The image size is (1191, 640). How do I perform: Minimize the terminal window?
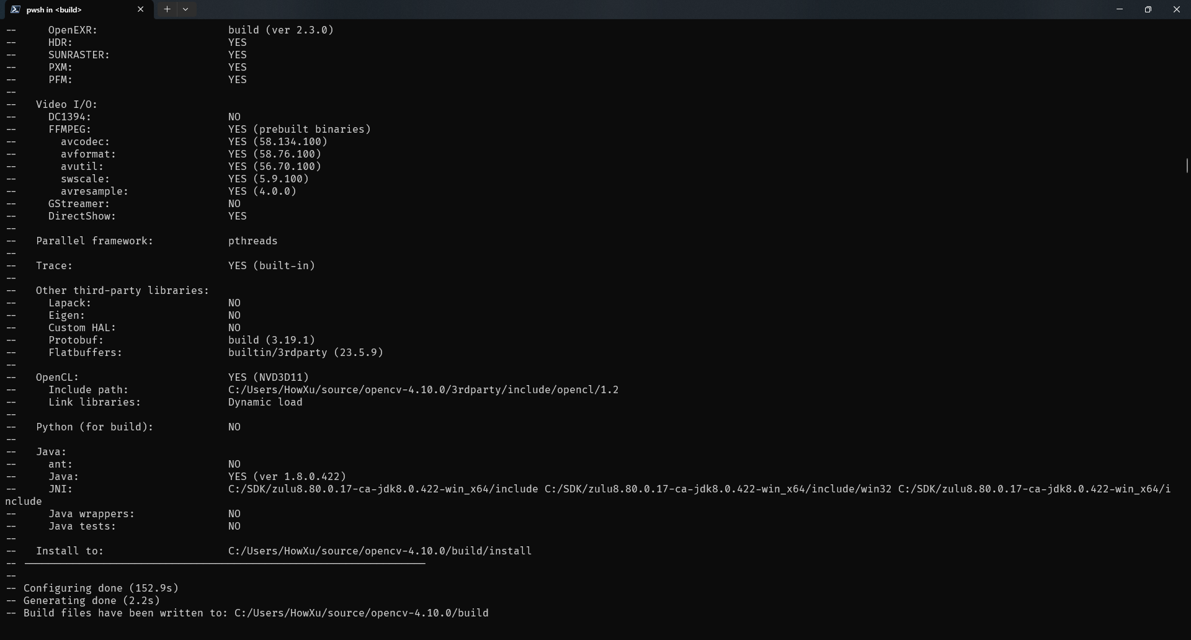pos(1120,9)
